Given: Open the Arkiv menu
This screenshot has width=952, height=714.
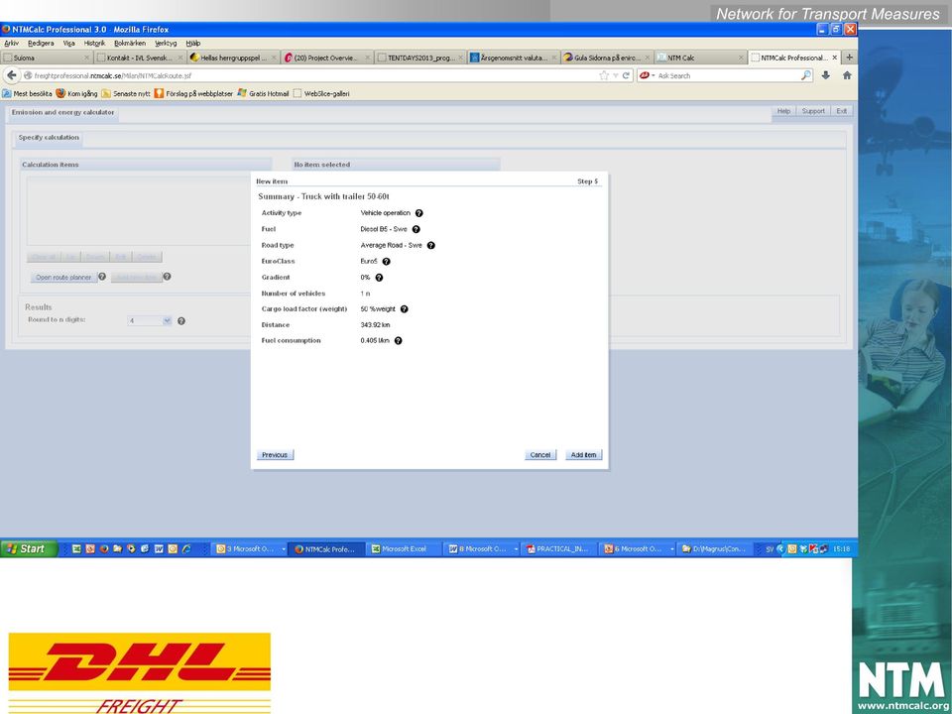Looking at the screenshot, I should coord(12,43).
